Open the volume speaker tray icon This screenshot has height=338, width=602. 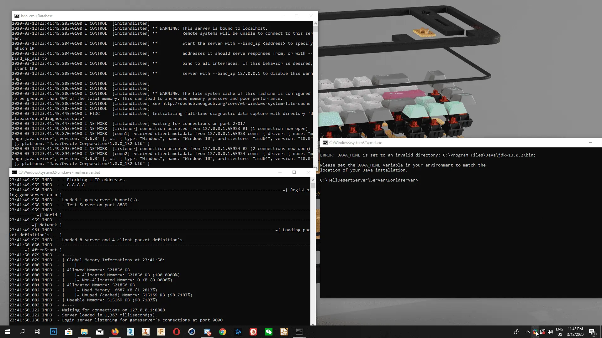point(550,332)
